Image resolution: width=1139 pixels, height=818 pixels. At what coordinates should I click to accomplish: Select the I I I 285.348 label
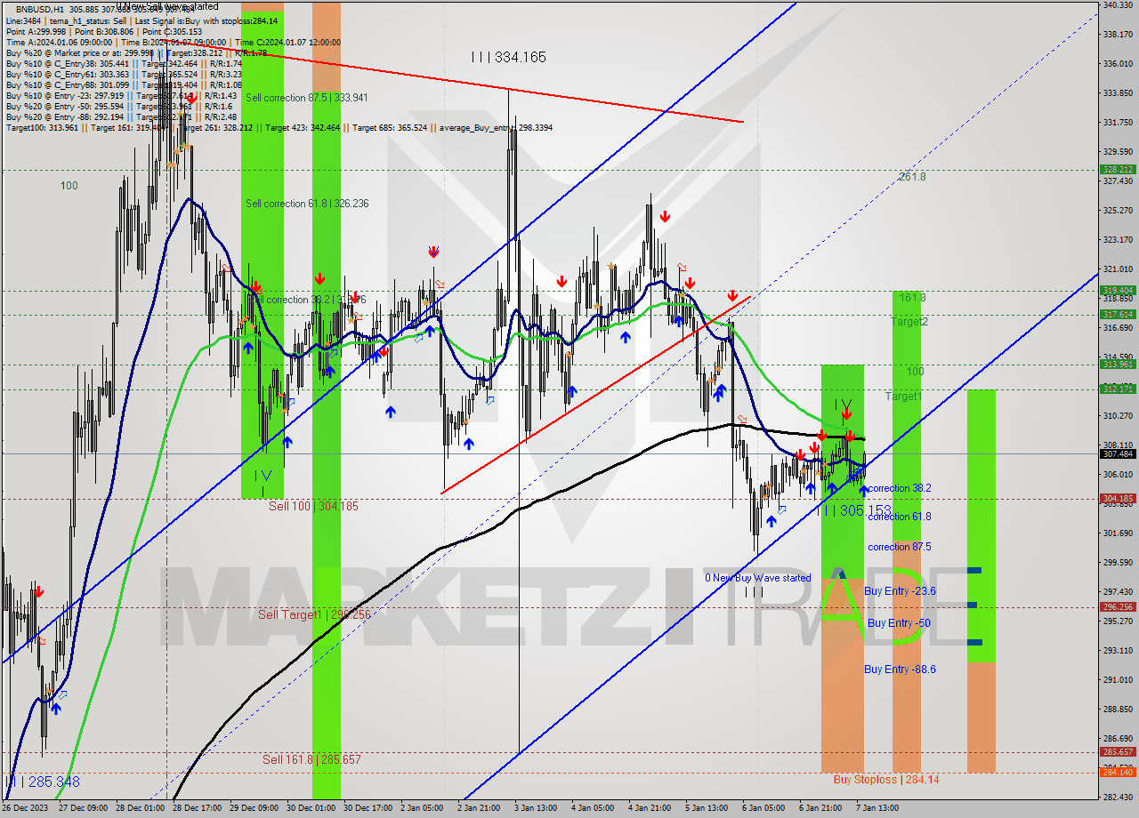click(x=43, y=782)
